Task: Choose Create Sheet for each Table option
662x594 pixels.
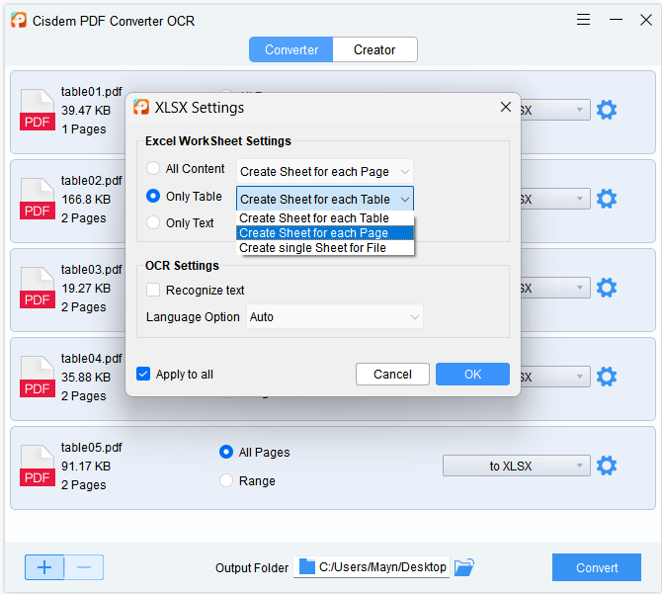Action: pyautogui.click(x=325, y=218)
